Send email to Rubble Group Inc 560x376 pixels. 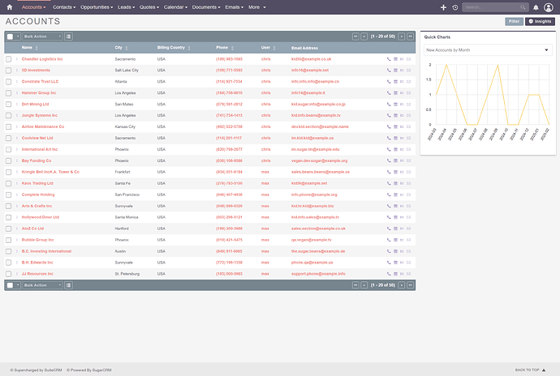(408, 240)
